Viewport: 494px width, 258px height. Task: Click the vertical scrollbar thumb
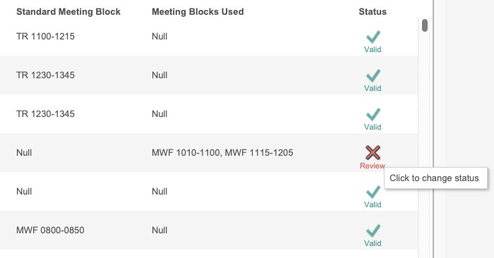(425, 25)
